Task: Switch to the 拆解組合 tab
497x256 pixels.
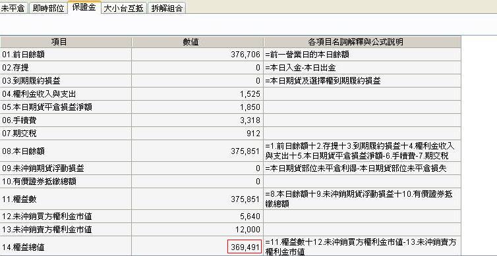Action: (x=167, y=9)
